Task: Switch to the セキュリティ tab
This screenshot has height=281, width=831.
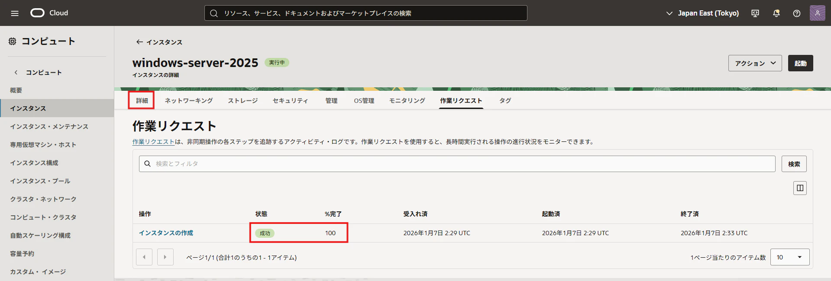Action: [290, 101]
